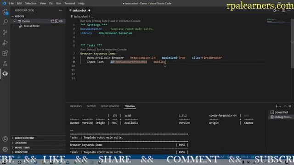The image size is (294, 165).
Task: Click Open Available Browser keyword on line 8
Action: pyautogui.click(x=105, y=58)
